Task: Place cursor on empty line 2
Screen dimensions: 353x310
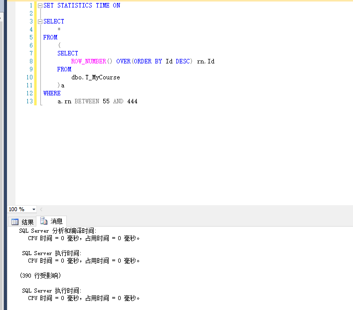Action: point(100,13)
